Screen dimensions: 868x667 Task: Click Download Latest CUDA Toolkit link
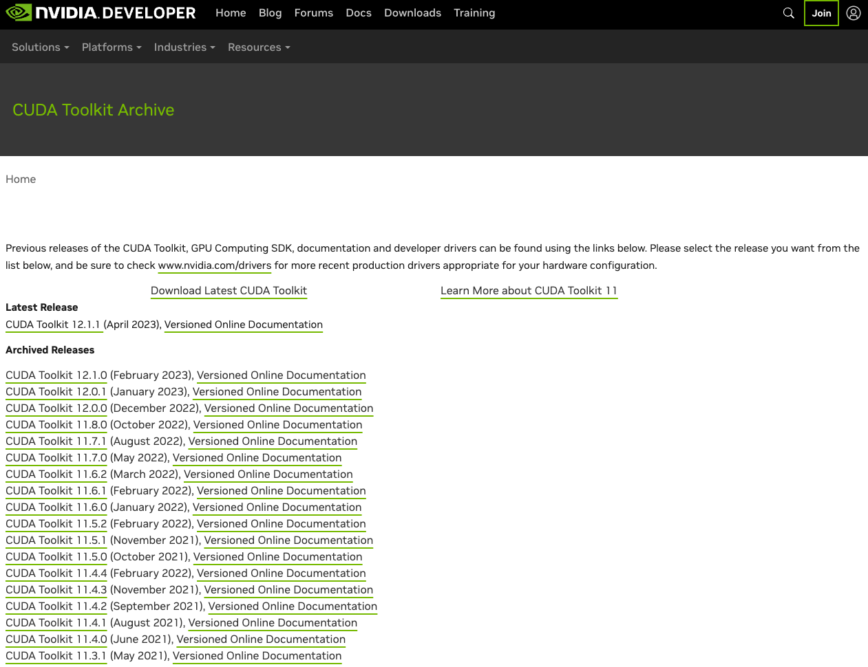pyautogui.click(x=229, y=291)
